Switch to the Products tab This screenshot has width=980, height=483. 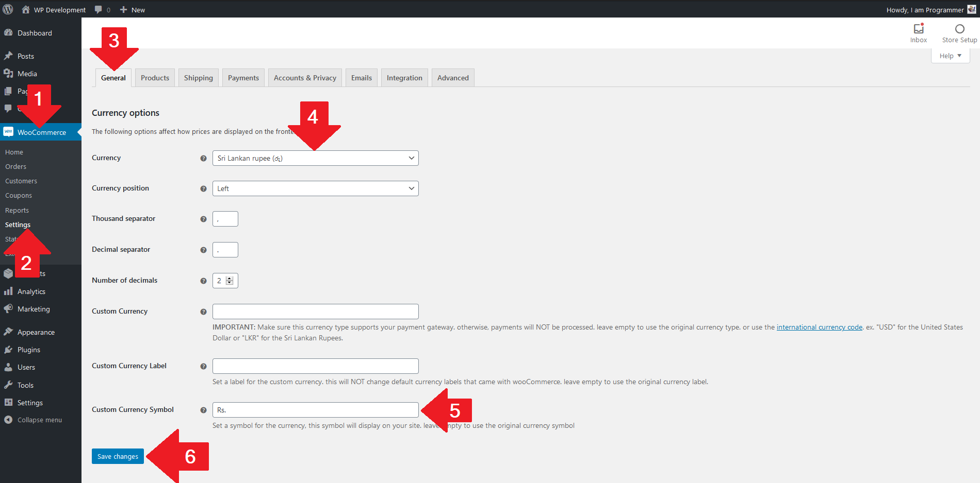click(x=155, y=78)
